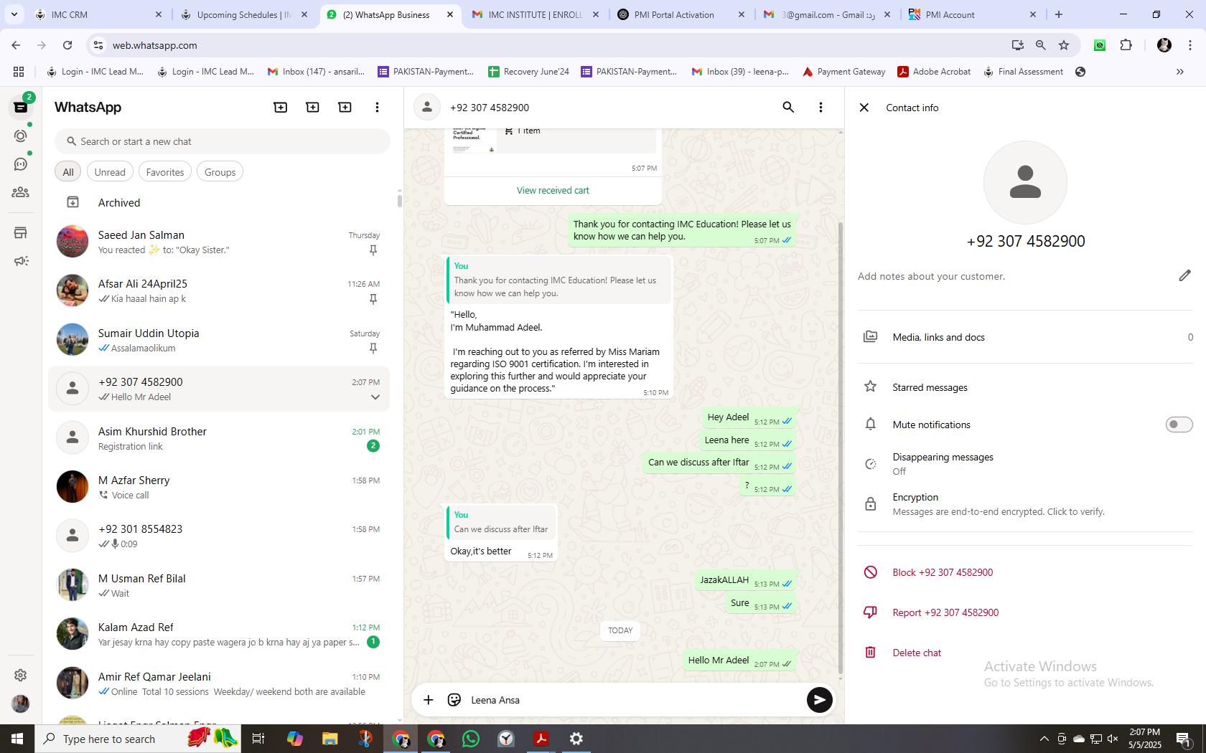Click the chat list scrollbar
This screenshot has width=1206, height=753.
[x=399, y=200]
